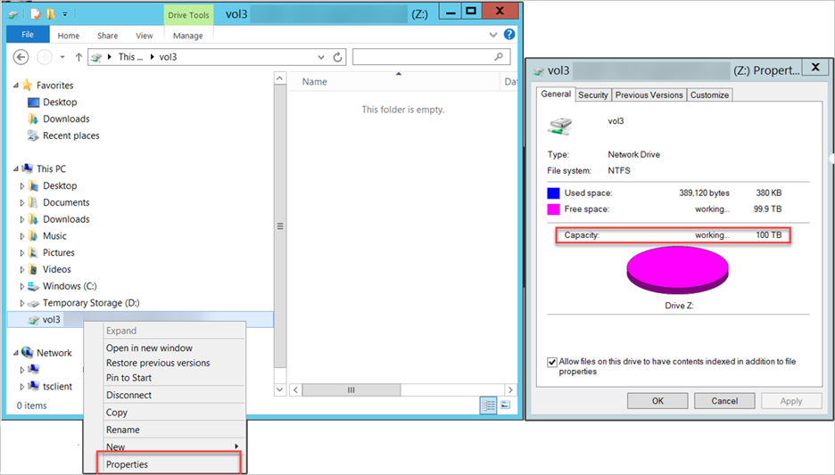Click the Music folder icon
The width and height of the screenshot is (835, 475).
pyautogui.click(x=33, y=235)
